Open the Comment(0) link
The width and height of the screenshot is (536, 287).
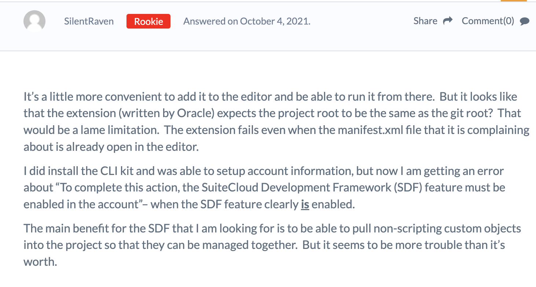488,21
